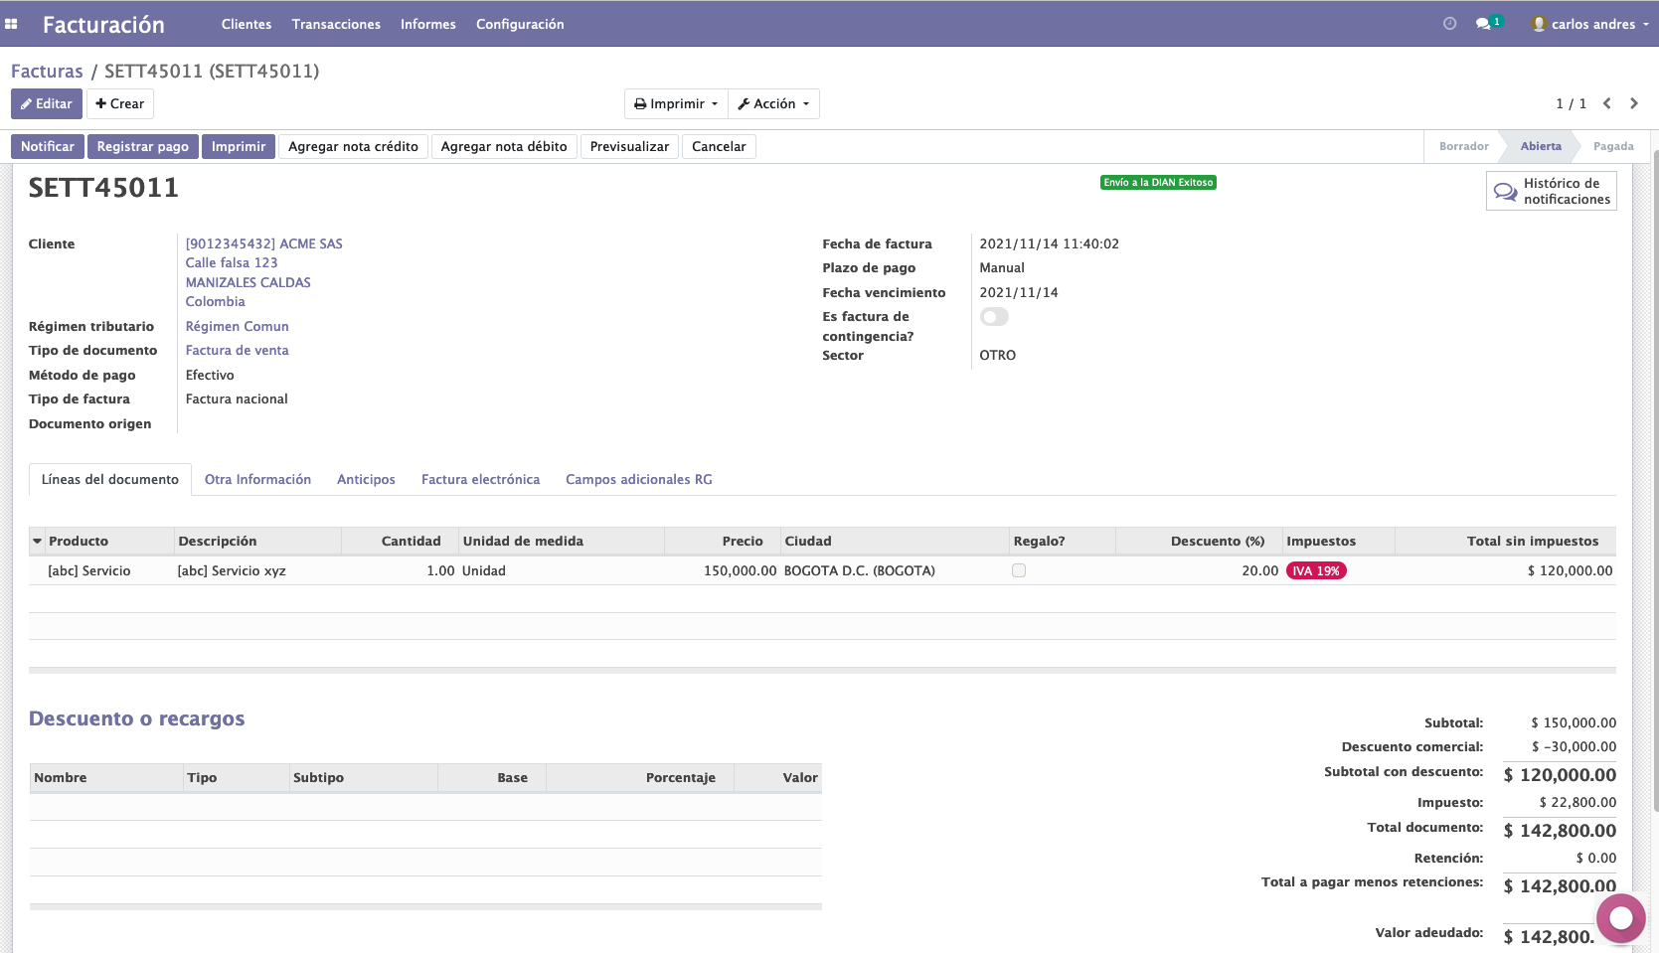Click the carlos andres user avatar
Viewport: 1659px width, 953px height.
pyautogui.click(x=1539, y=24)
